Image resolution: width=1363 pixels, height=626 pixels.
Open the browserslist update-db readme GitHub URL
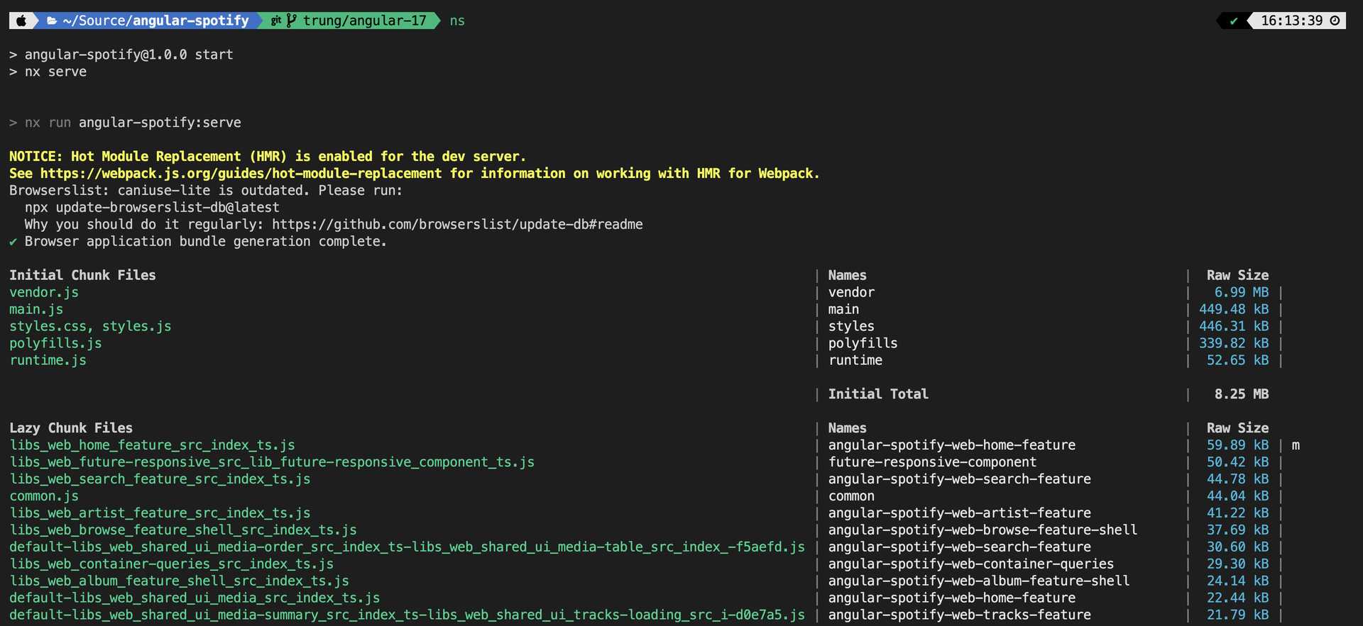(457, 225)
